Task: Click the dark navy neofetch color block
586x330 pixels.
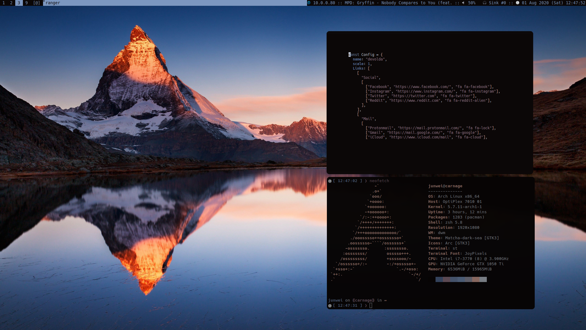Action: point(439,279)
